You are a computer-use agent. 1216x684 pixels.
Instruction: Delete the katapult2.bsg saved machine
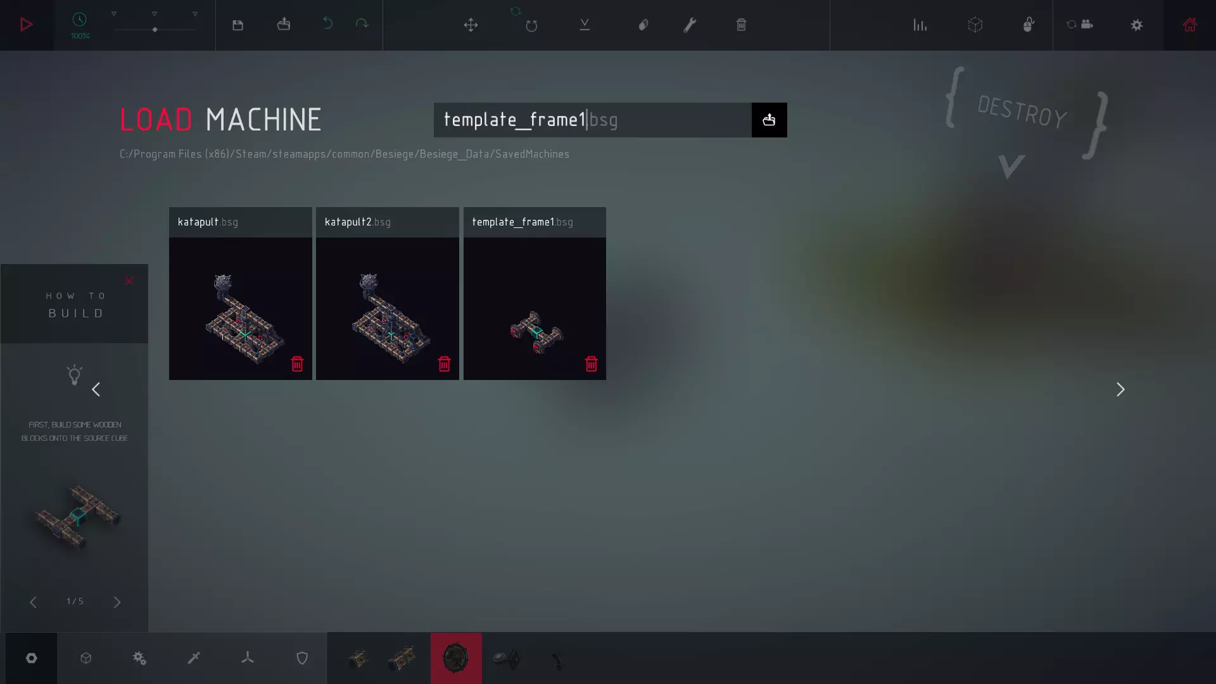pos(444,364)
